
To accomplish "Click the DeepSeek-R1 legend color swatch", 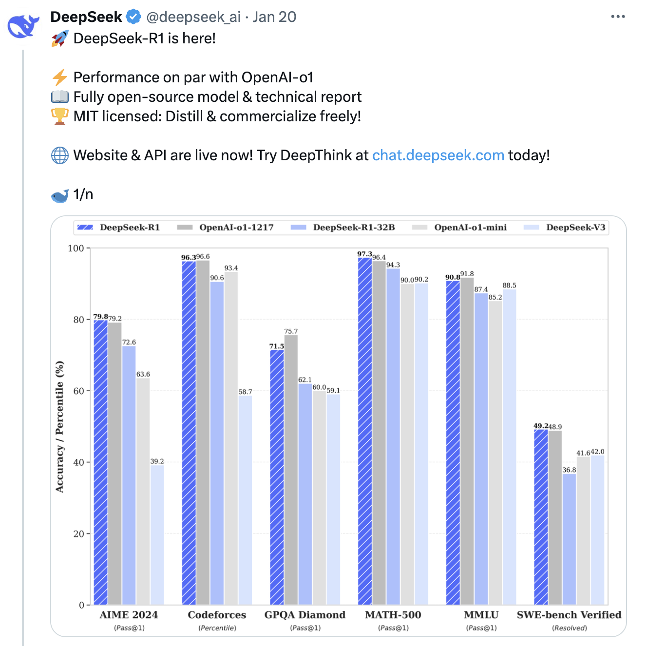I will pyautogui.click(x=85, y=228).
